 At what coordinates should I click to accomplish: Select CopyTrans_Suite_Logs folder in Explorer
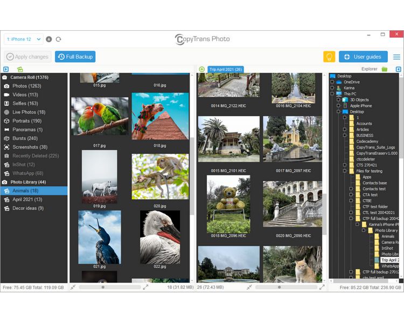[375, 148]
